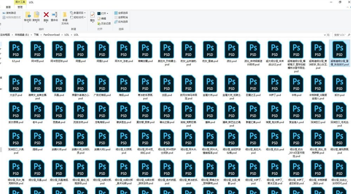The image size is (351, 194).
Task: Go to 下载 folder in the breadcrumb
Action: [x=36, y=35]
